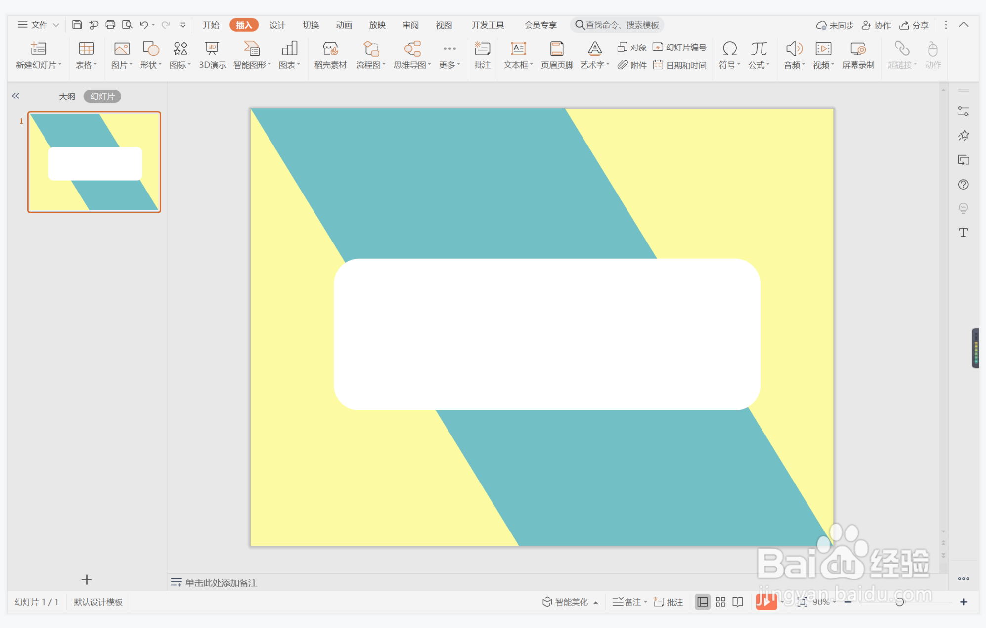The width and height of the screenshot is (986, 628).
Task: Toggle the status bar 批注 pane
Action: click(669, 602)
